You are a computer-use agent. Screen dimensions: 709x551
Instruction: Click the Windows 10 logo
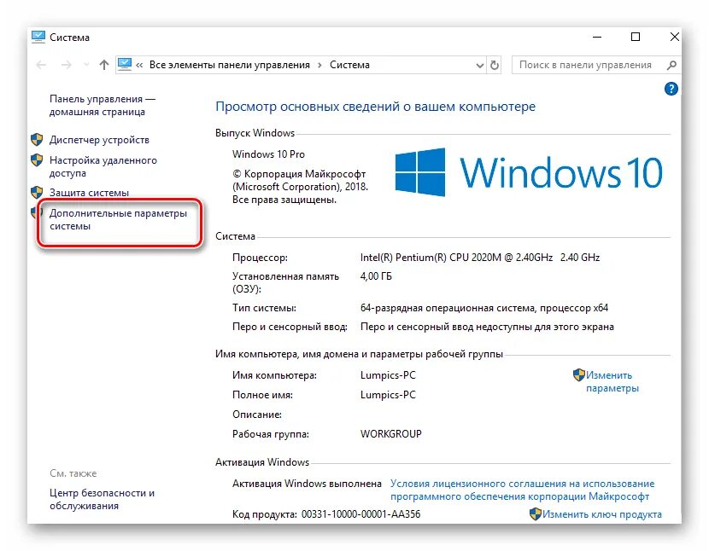pos(529,172)
